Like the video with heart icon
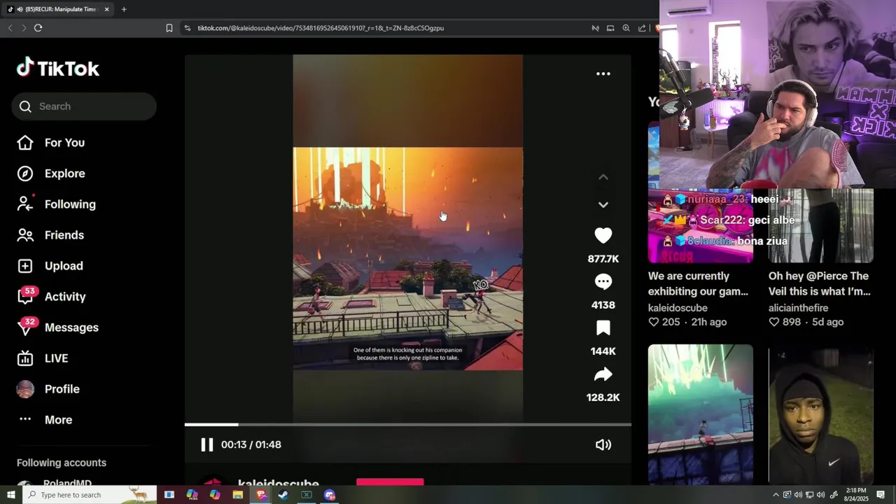 (x=603, y=236)
